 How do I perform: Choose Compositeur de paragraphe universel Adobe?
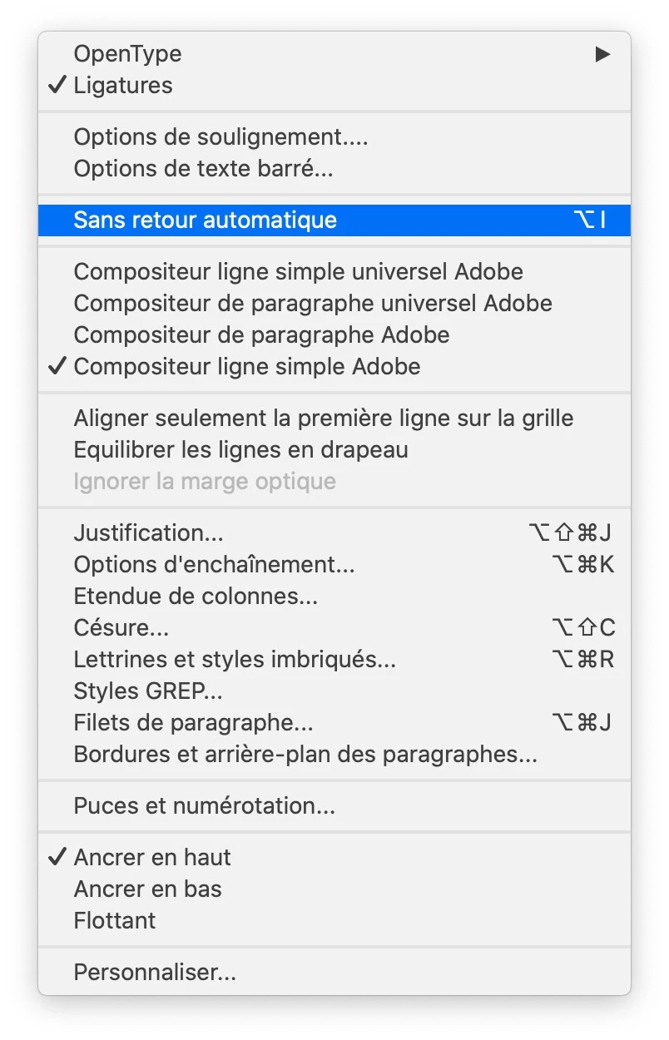coord(313,304)
